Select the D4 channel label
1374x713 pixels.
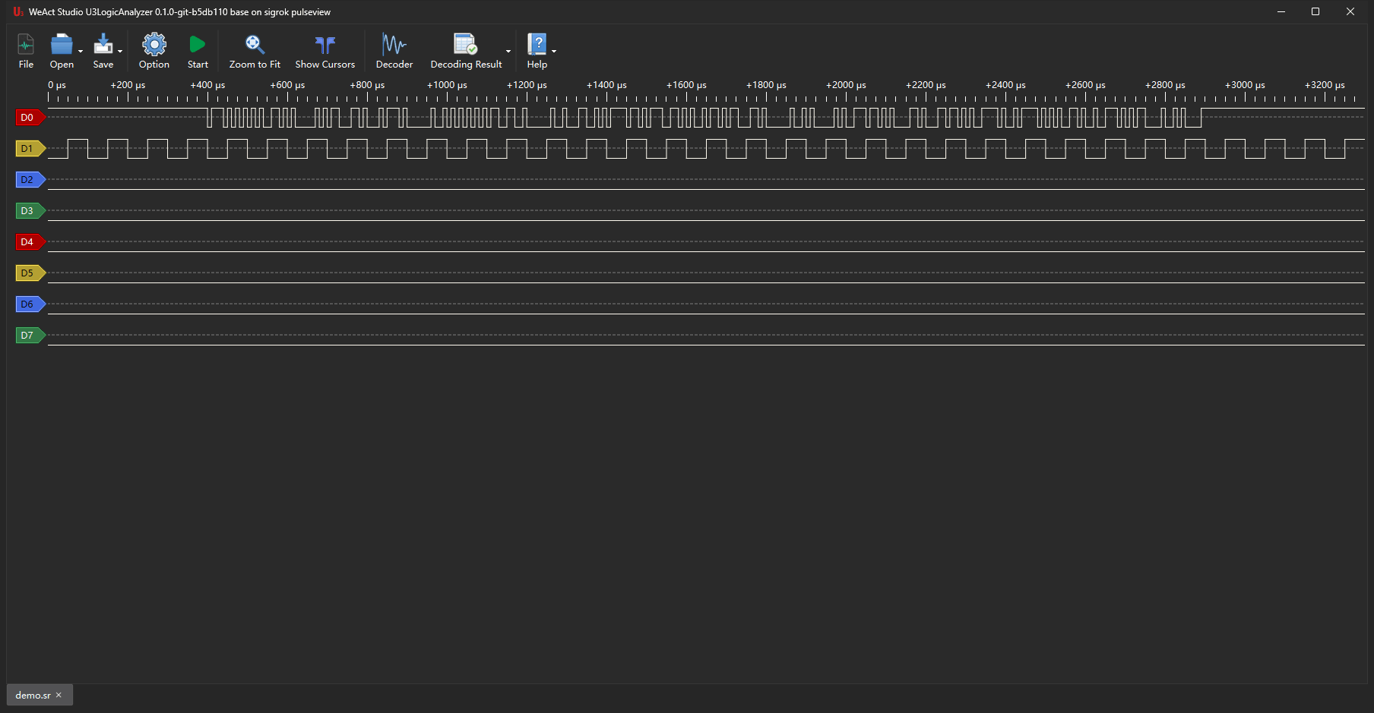(x=30, y=241)
